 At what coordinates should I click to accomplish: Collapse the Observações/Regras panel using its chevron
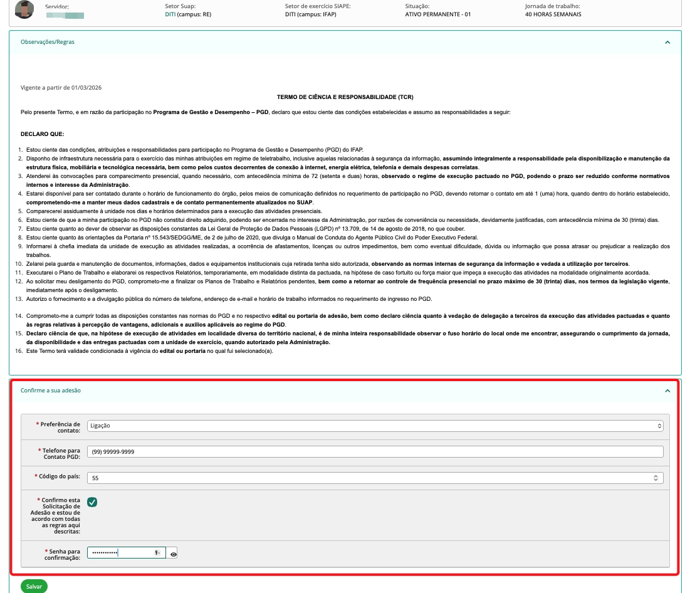click(x=667, y=42)
